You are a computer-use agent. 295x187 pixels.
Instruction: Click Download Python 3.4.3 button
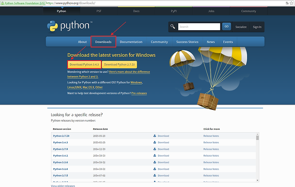point(84,65)
